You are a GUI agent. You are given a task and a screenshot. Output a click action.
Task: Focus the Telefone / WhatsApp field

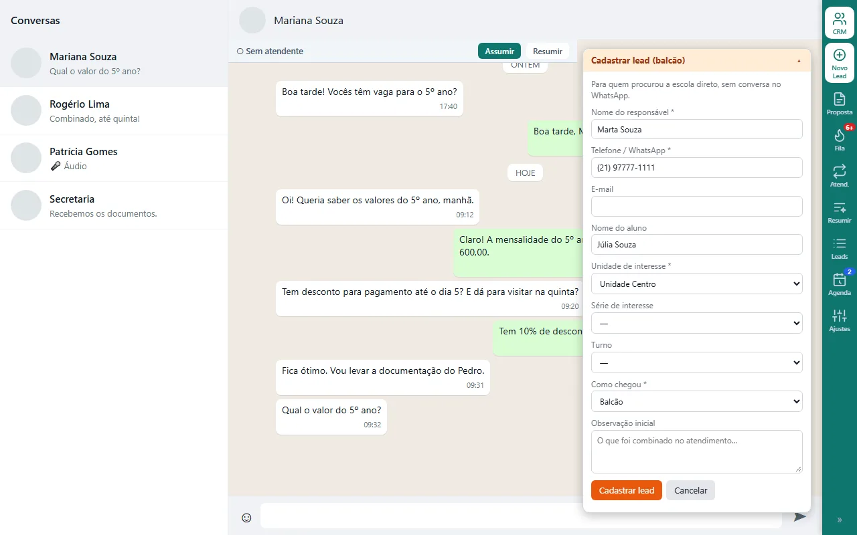(697, 167)
